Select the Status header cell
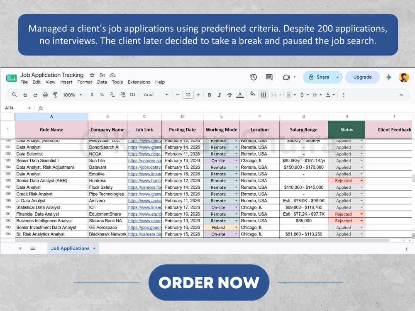415x311 pixels. click(x=347, y=129)
